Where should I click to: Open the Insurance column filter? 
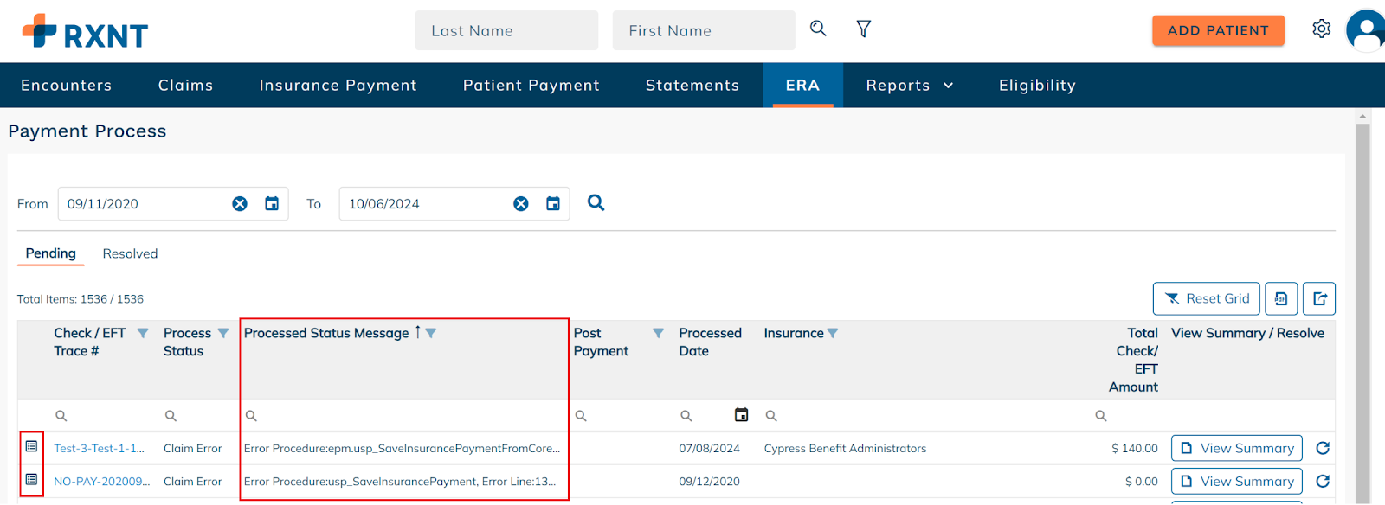click(x=833, y=334)
